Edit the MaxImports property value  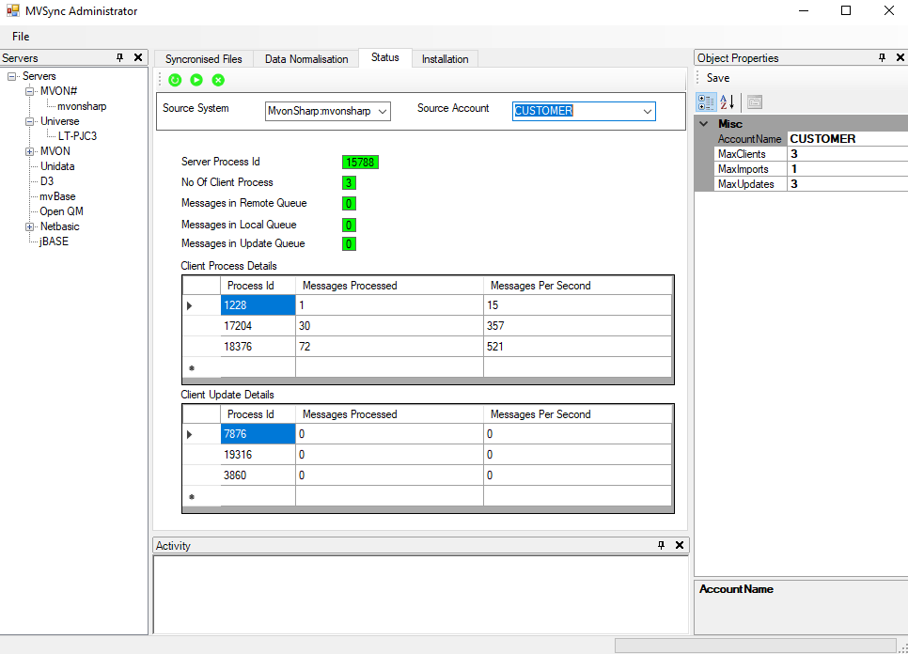pyautogui.click(x=847, y=169)
